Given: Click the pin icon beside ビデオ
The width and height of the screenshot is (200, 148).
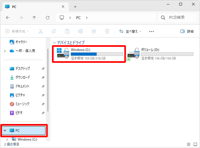Looking at the screenshot, I should tap(43, 113).
